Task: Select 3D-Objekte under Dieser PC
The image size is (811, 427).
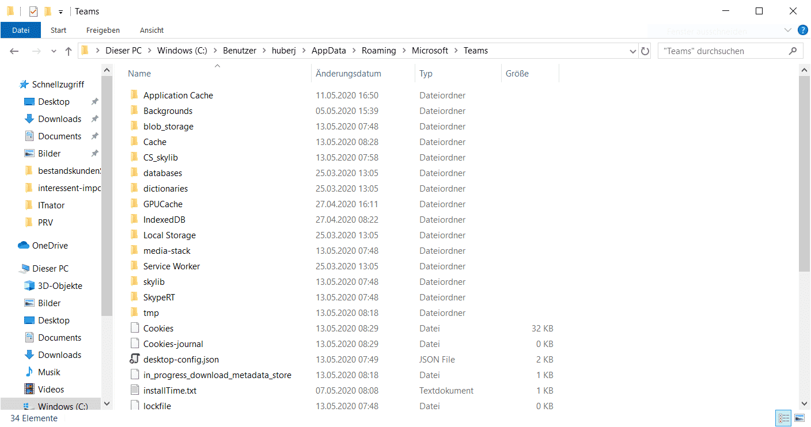Action: click(60, 286)
